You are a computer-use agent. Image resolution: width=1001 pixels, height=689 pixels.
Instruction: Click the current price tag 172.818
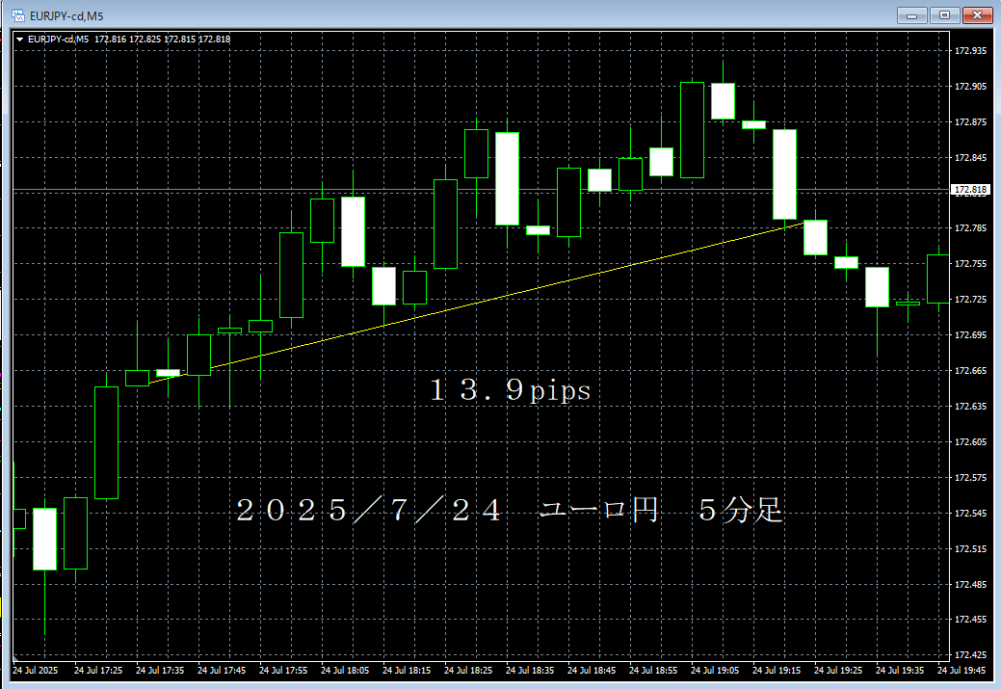click(x=970, y=190)
